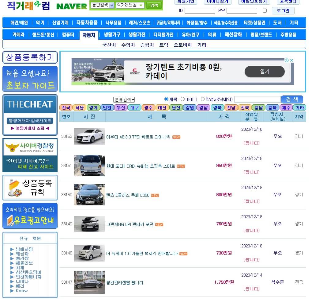
Task: Open THECHEAT fraud lookup banner
Action: (x=30, y=115)
